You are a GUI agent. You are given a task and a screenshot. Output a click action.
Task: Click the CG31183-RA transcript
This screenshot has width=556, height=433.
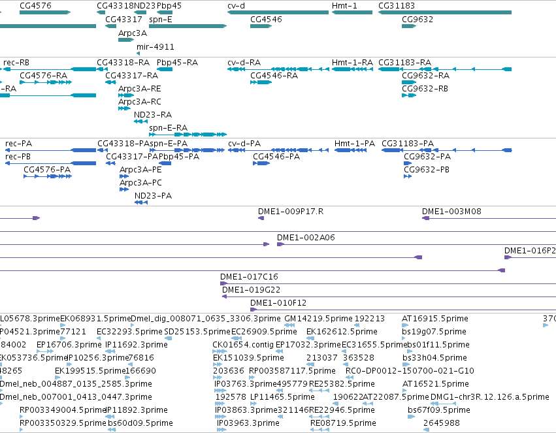click(x=445, y=69)
